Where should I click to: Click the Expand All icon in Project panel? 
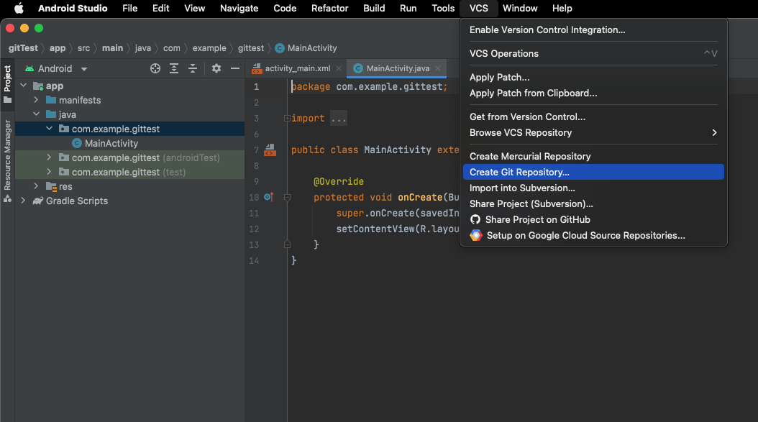174,68
